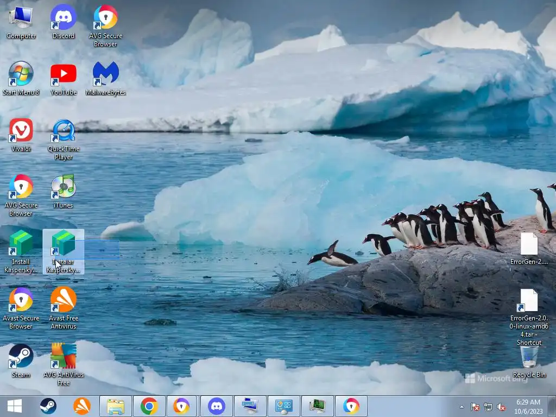Select the Steam desktop shortcut

[21, 361]
